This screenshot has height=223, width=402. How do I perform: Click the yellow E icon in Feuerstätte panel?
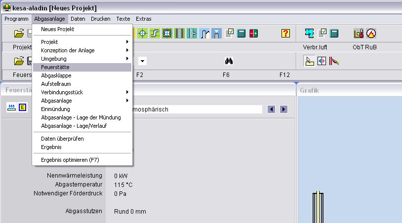tap(22, 108)
